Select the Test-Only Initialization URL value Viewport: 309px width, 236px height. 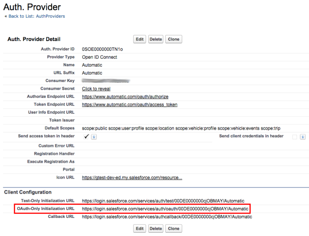tap(163, 201)
